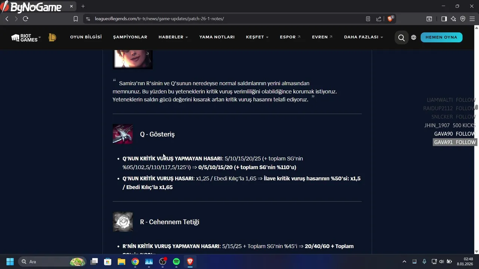The width and height of the screenshot is (479, 269).
Task: Open site search magnifier
Action: coord(401,37)
